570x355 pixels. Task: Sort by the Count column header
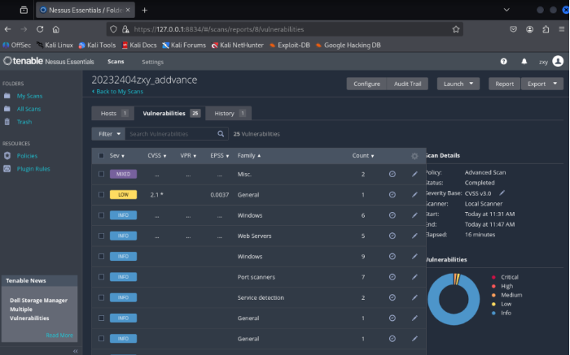pyautogui.click(x=363, y=155)
